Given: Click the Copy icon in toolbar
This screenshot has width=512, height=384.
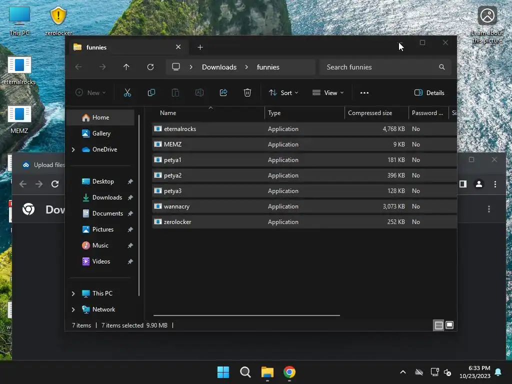Looking at the screenshot, I should tap(151, 92).
